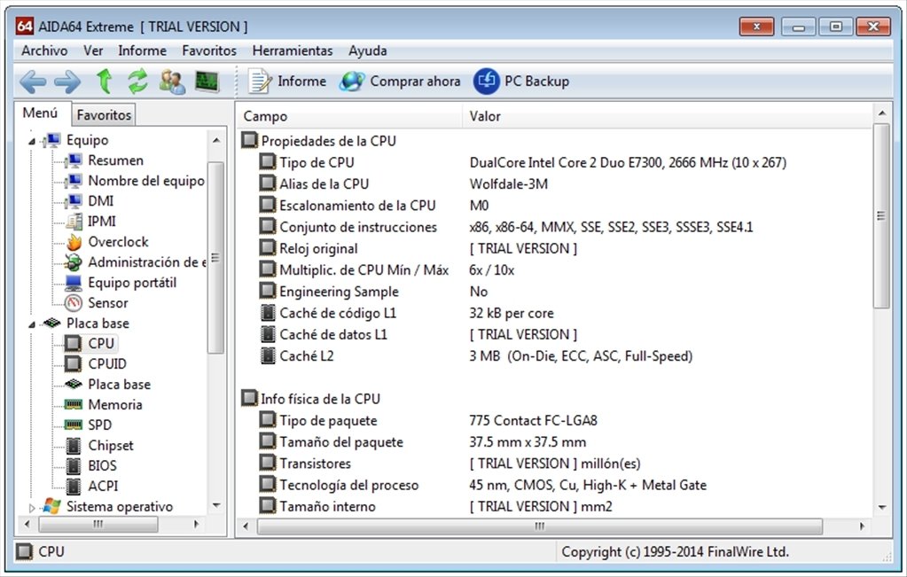Screen dimensions: 907x577
Task: Open the Herramientas menu
Action: pos(293,51)
